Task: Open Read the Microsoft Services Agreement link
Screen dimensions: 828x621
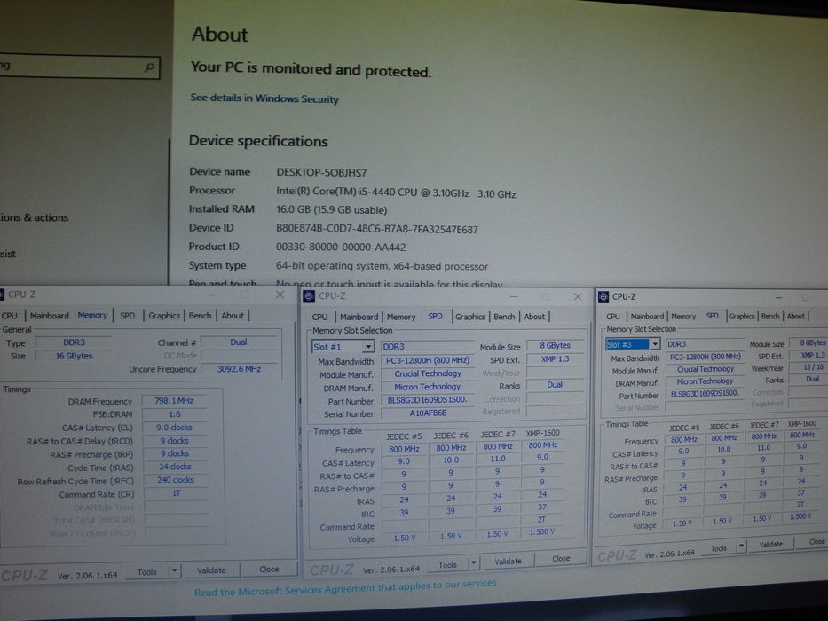Action: tap(345, 587)
